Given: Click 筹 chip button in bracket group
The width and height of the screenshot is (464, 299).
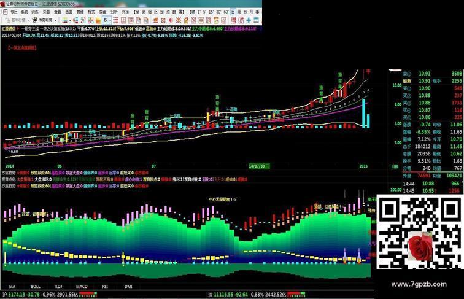Looking at the screenshot, I should coord(180,12).
